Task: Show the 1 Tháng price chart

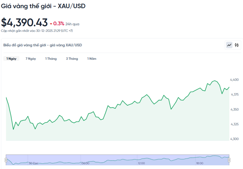Action: click(51, 59)
